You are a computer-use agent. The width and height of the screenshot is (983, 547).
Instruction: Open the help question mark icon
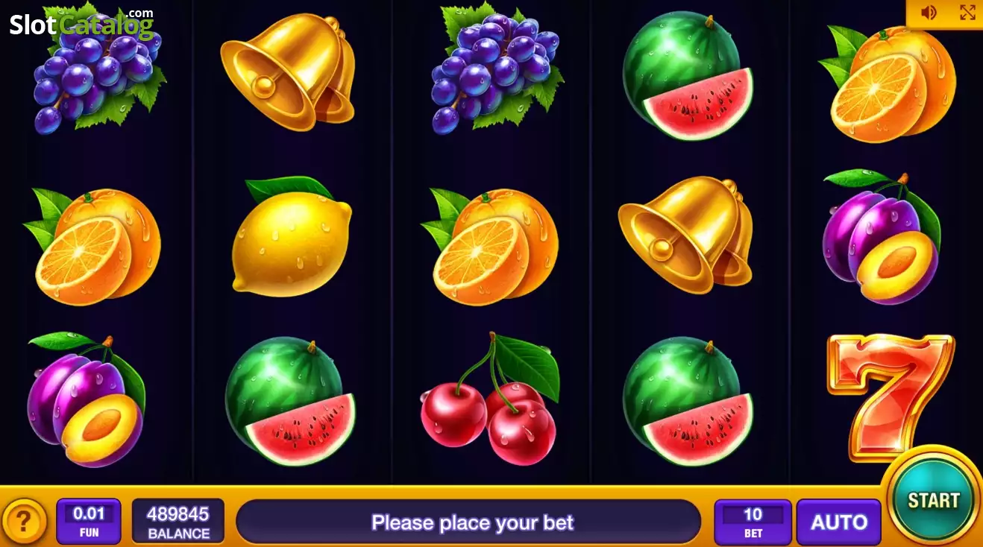24,522
